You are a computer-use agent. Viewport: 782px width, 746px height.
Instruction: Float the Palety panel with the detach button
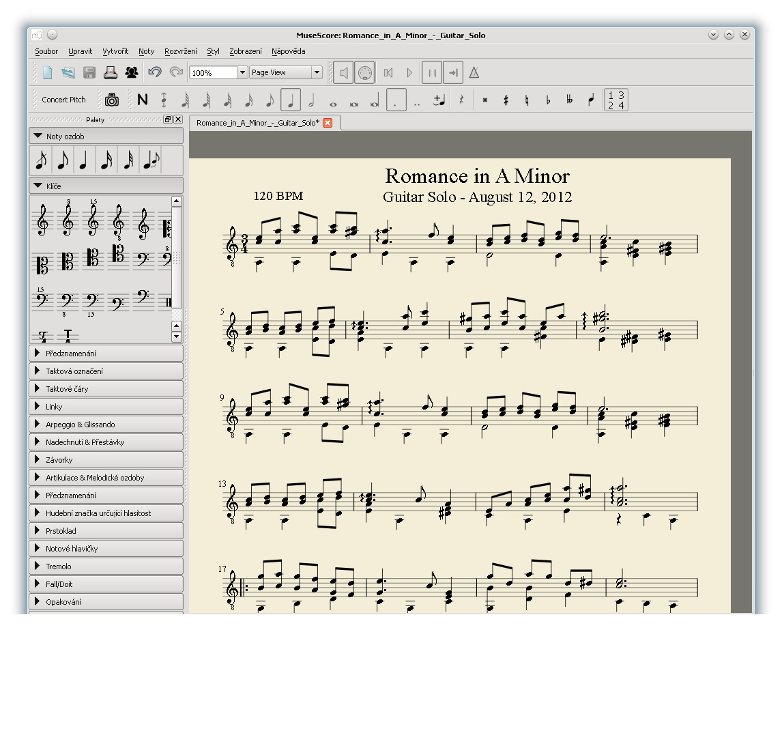point(168,119)
